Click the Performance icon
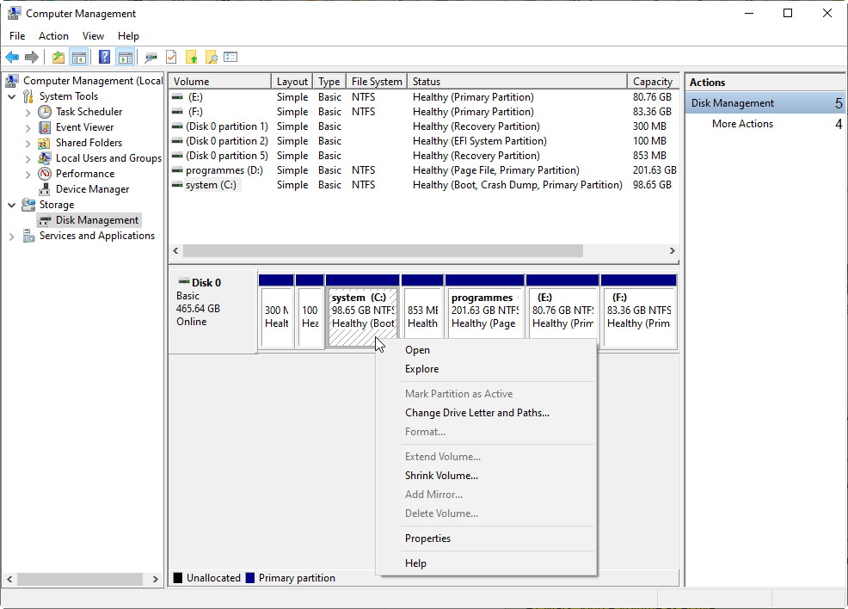The height and width of the screenshot is (609, 848). [45, 174]
